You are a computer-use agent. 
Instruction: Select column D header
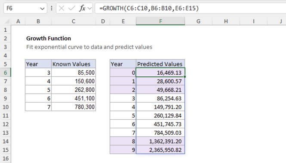click(103, 21)
